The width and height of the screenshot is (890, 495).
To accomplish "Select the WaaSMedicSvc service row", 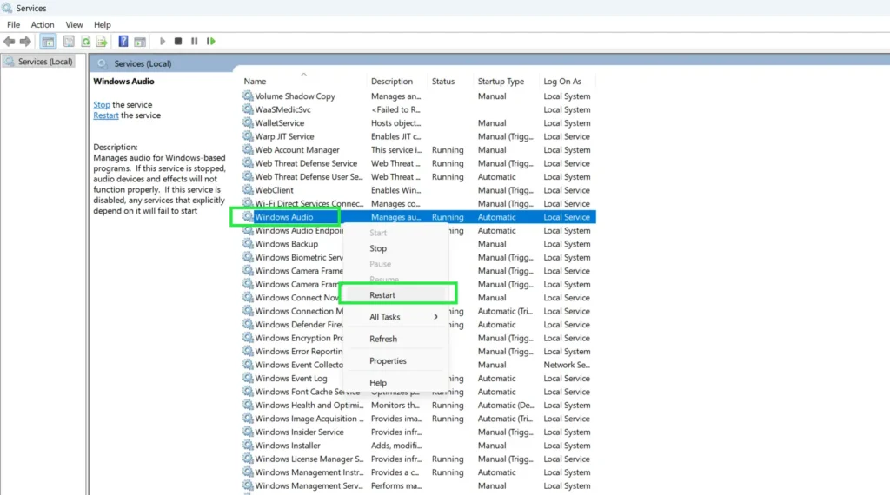I will tap(418, 109).
